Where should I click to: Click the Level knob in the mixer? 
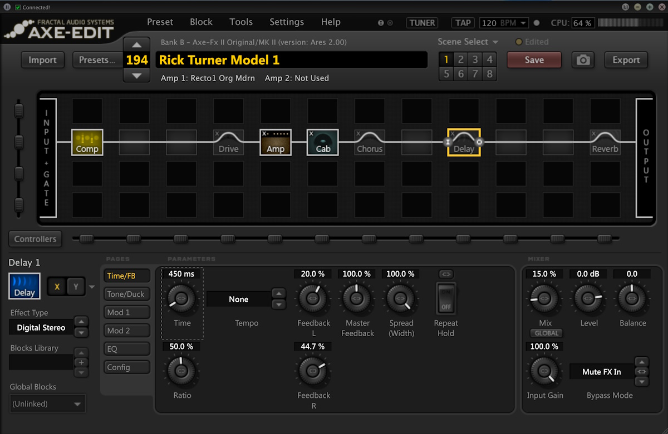(588, 298)
